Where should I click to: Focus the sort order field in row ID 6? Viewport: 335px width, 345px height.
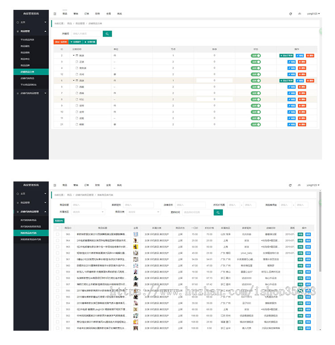[x=214, y=80]
